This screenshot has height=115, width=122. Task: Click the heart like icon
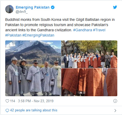tap(7, 101)
